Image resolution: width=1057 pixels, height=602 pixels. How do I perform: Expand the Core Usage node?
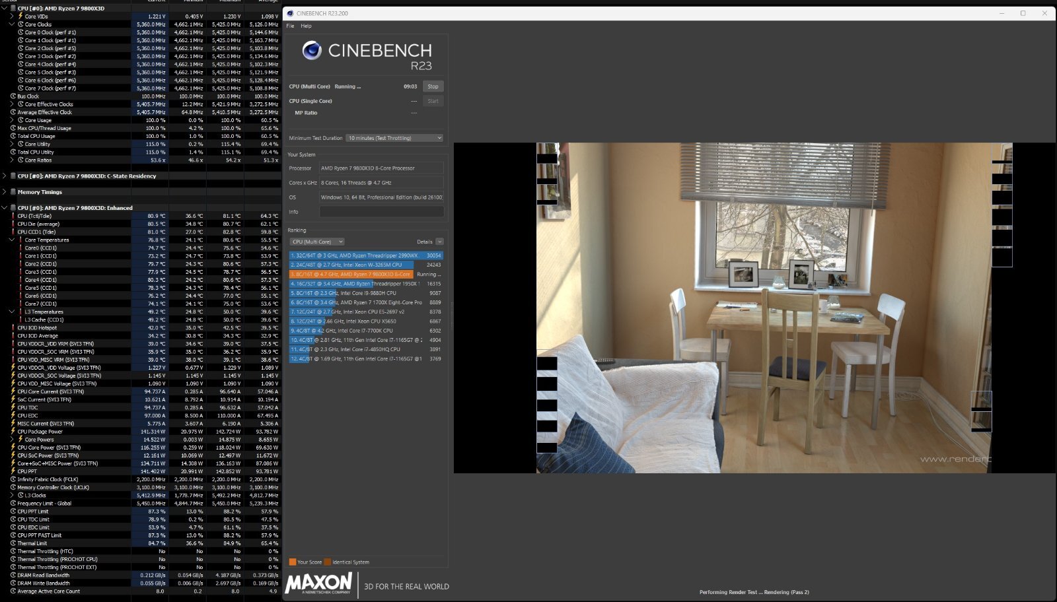click(x=12, y=120)
